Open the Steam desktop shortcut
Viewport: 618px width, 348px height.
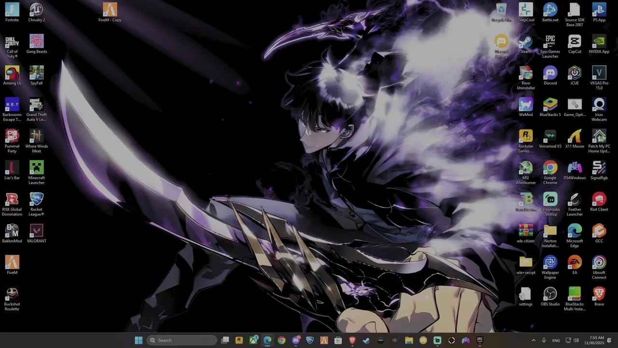tap(526, 44)
